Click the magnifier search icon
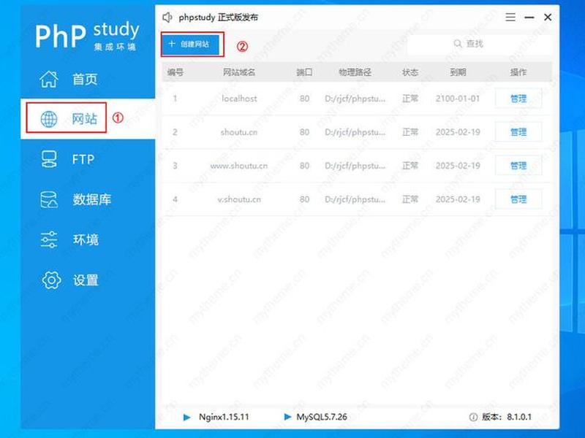This screenshot has height=438, width=585. tap(458, 44)
